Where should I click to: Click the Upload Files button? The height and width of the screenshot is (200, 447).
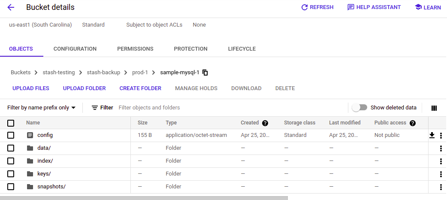click(31, 88)
